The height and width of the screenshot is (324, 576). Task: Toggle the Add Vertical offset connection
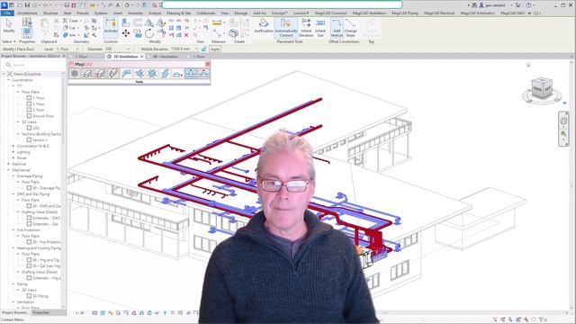click(337, 28)
